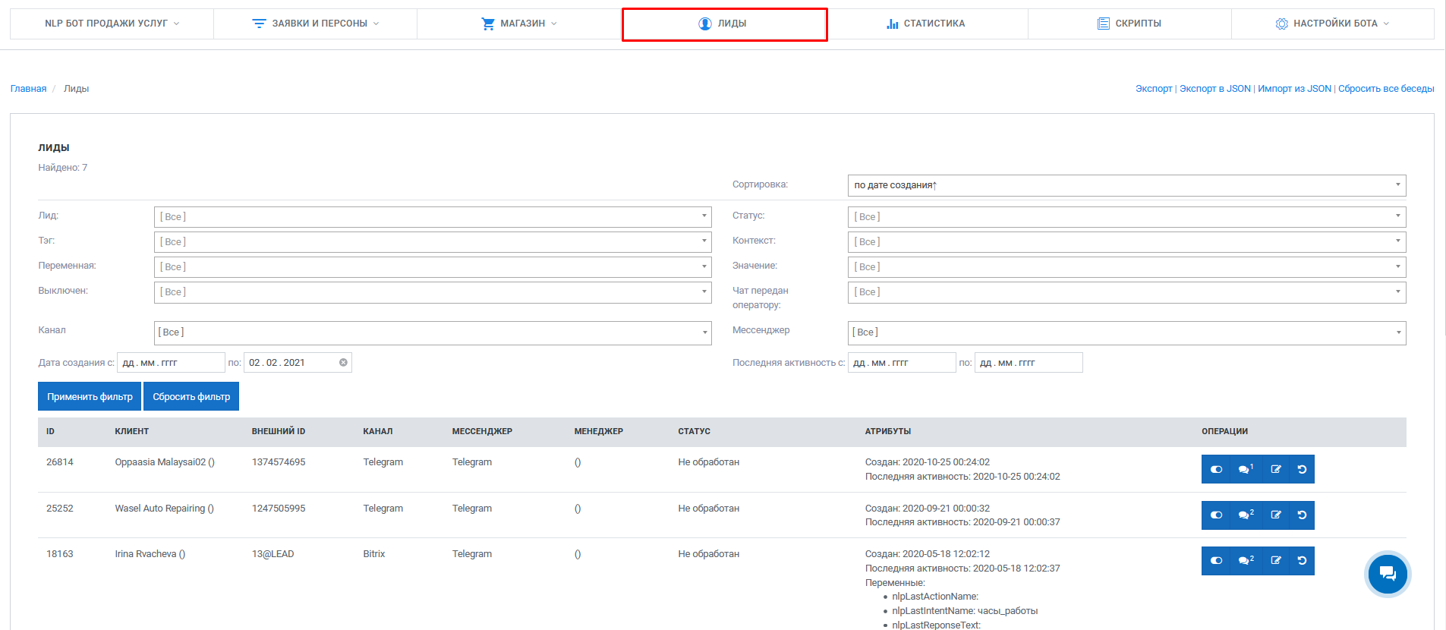Select the Bitrix channel cell

click(x=374, y=554)
